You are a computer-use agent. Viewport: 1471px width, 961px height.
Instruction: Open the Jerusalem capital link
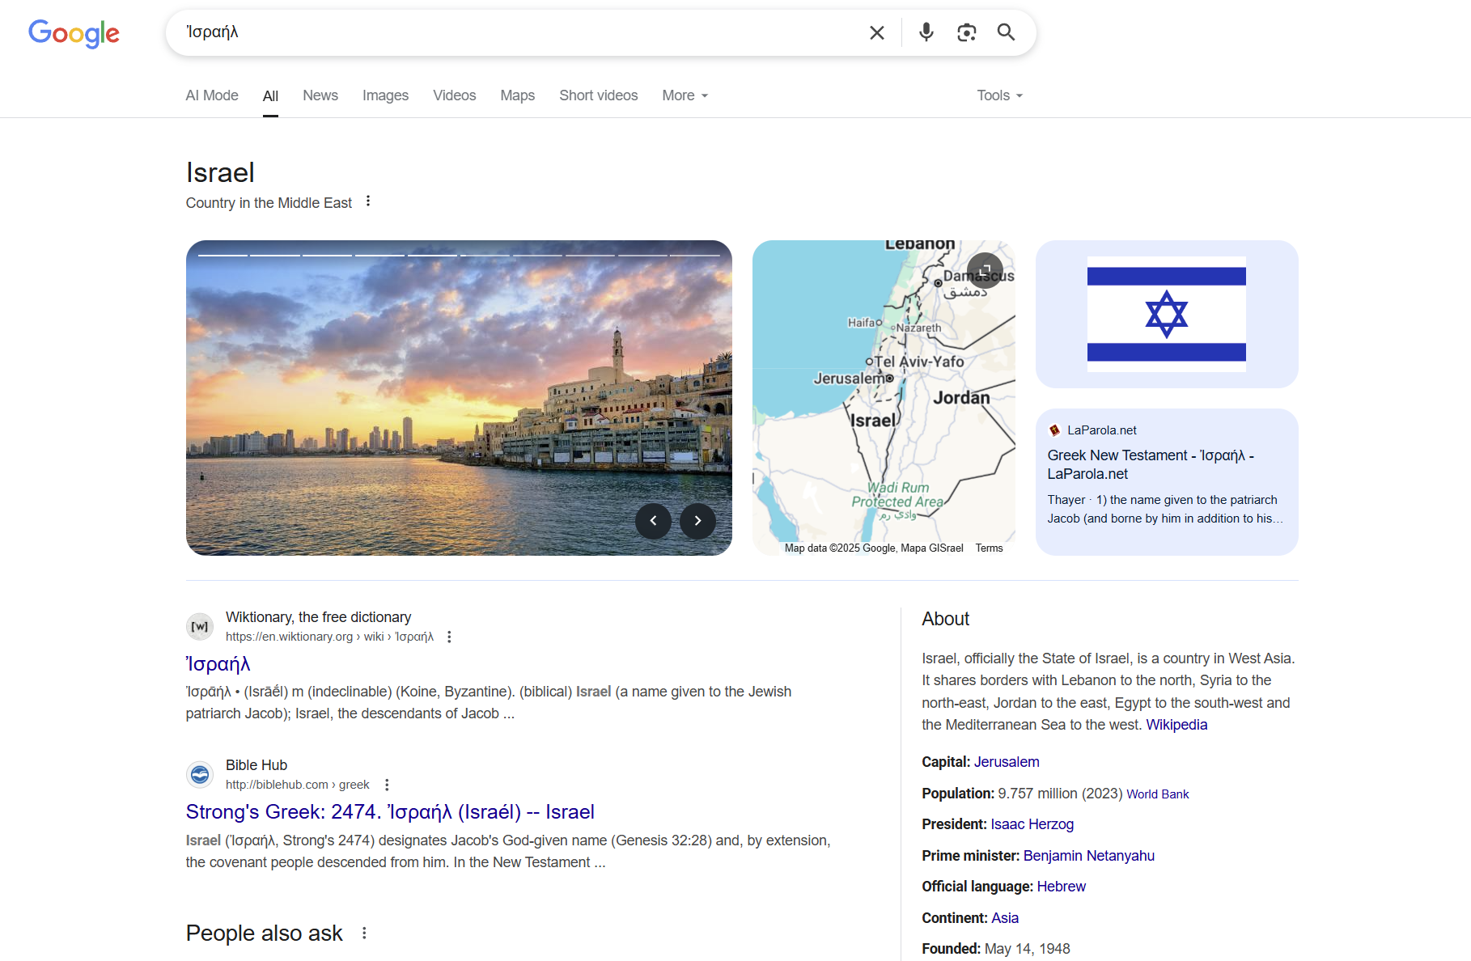pyautogui.click(x=1007, y=762)
